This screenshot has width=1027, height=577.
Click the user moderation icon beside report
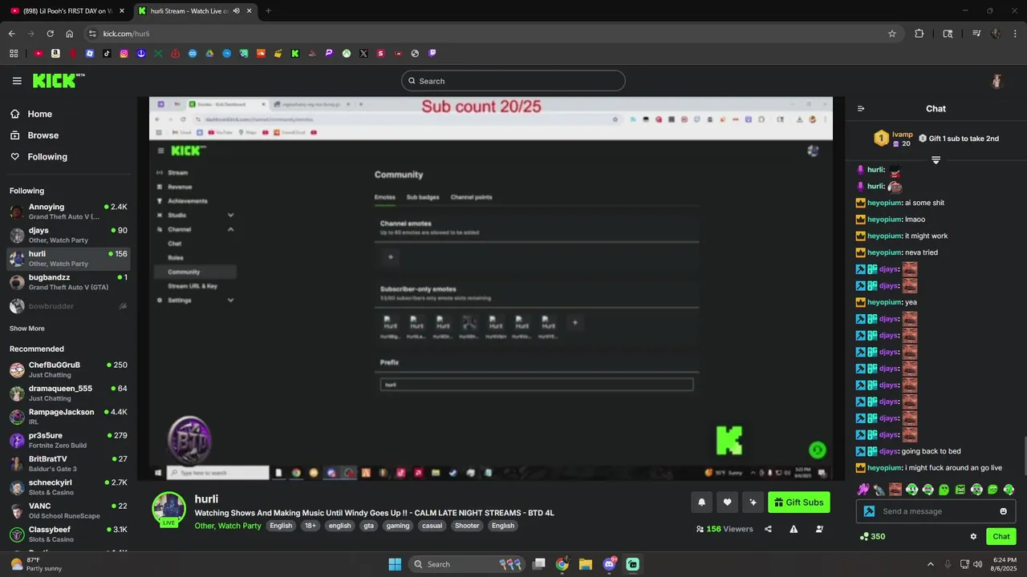click(819, 529)
